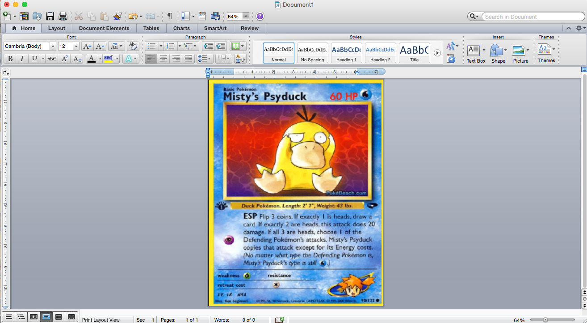Viewport: 587px width, 323px height.
Task: Click the Sort A-Z icon
Action: 240,59
